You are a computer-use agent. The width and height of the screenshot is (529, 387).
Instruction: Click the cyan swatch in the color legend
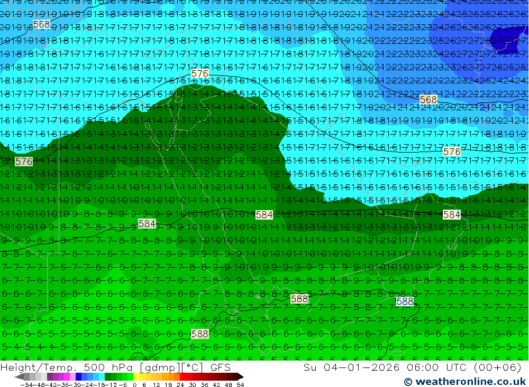(102, 376)
